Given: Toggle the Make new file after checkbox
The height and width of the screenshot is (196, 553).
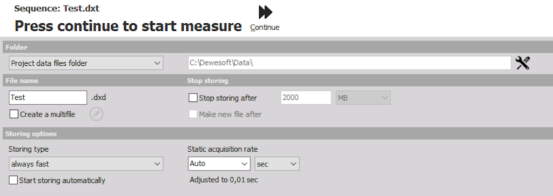Looking at the screenshot, I should 193,114.
